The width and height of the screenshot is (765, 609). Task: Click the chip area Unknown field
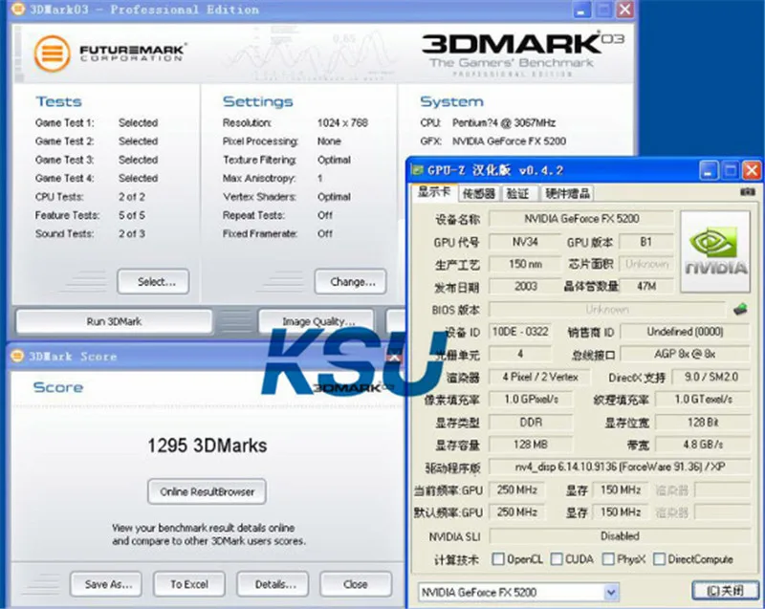(x=646, y=263)
